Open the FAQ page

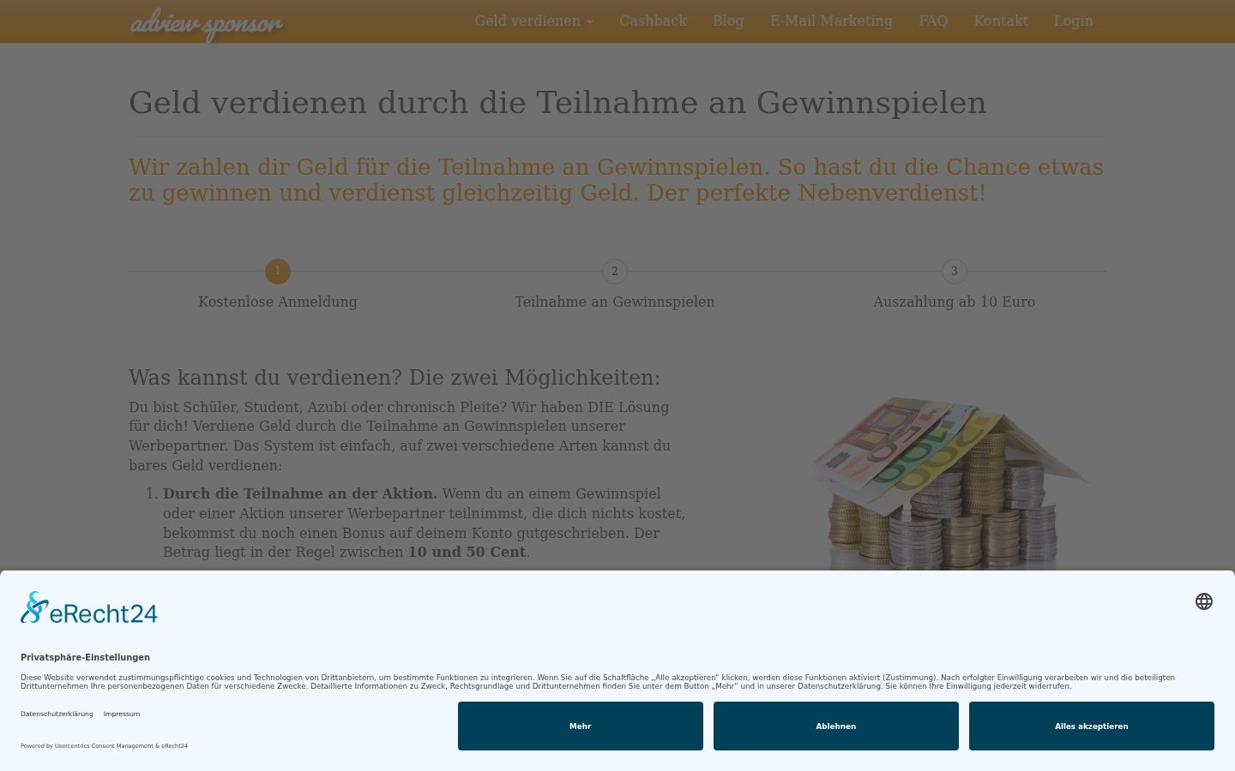point(933,21)
